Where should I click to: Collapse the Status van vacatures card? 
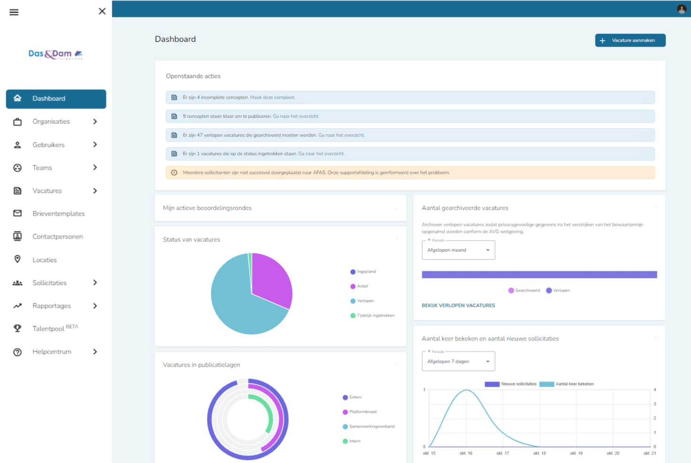(397, 239)
